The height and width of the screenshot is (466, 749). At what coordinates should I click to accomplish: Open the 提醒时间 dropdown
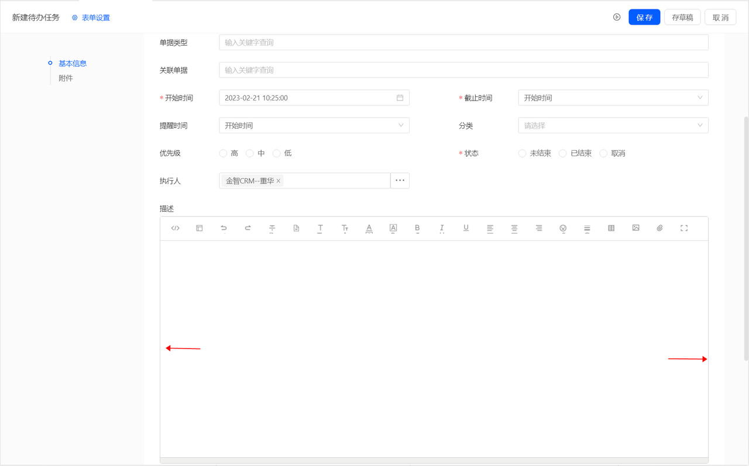(314, 125)
